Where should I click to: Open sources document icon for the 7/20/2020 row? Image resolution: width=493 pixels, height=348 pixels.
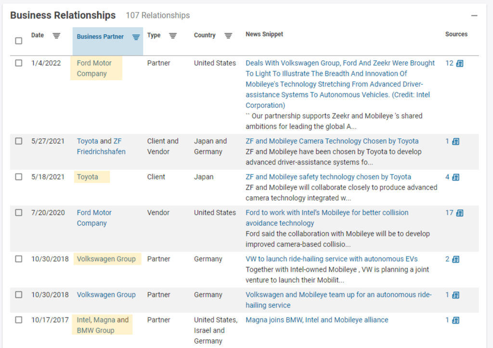click(x=460, y=213)
